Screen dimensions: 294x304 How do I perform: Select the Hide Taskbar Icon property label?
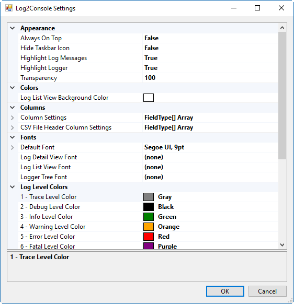pos(45,48)
